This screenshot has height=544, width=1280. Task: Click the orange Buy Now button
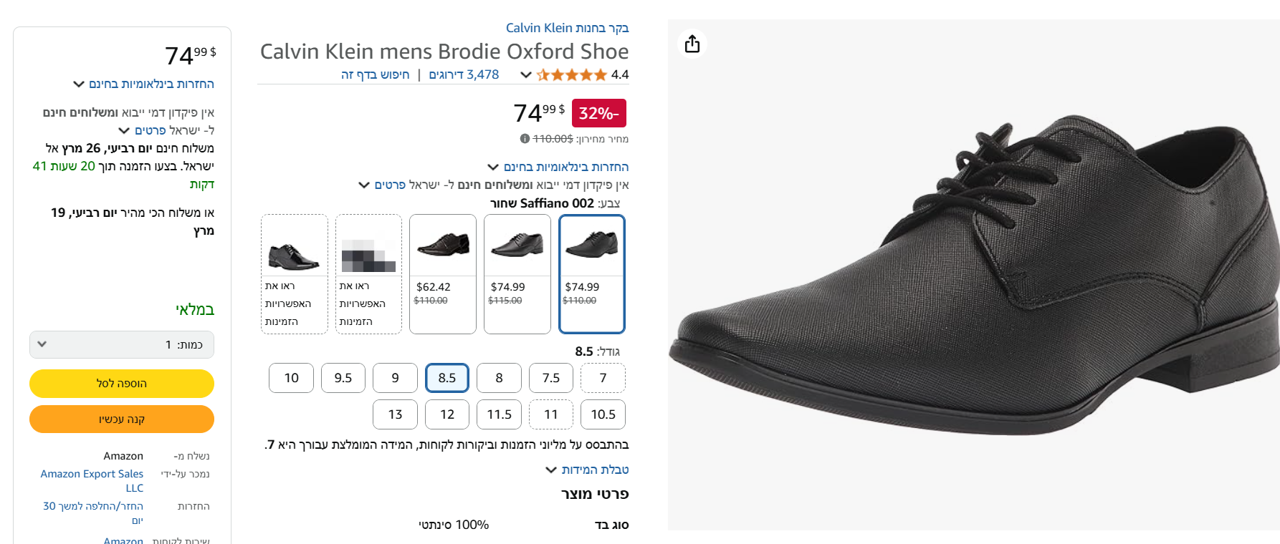pyautogui.click(x=122, y=419)
